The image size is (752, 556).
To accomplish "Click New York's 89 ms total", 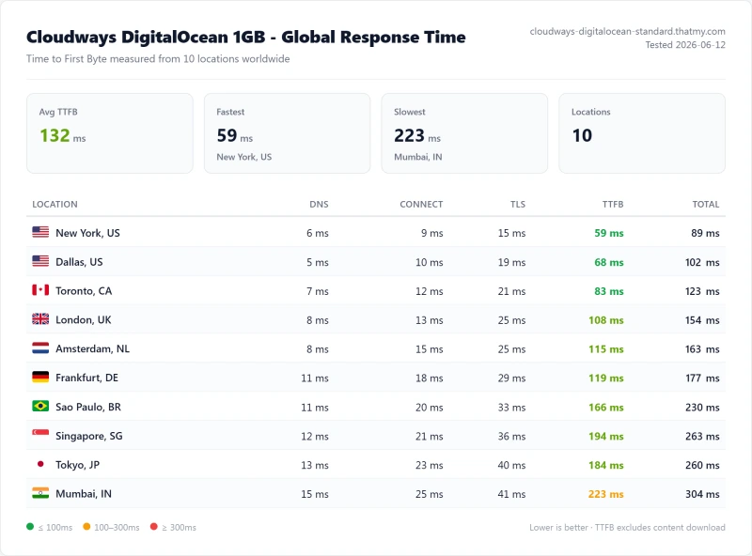I will pos(706,233).
